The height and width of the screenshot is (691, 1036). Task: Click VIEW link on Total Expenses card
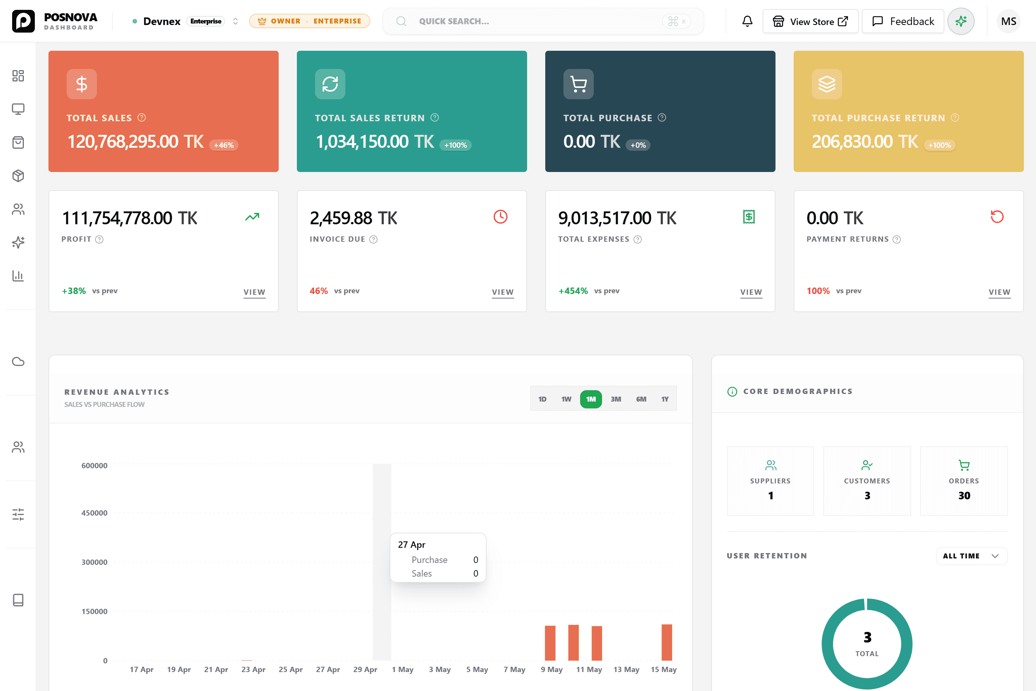752,292
